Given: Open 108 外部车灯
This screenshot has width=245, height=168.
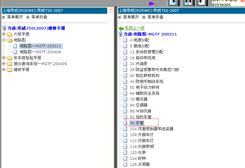Looking at the screenshot, I should 142,135.
